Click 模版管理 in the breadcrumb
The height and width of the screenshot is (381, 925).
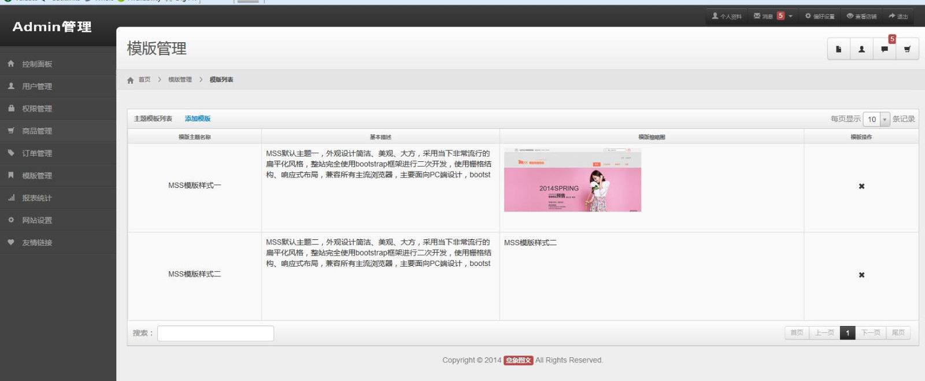tap(180, 80)
